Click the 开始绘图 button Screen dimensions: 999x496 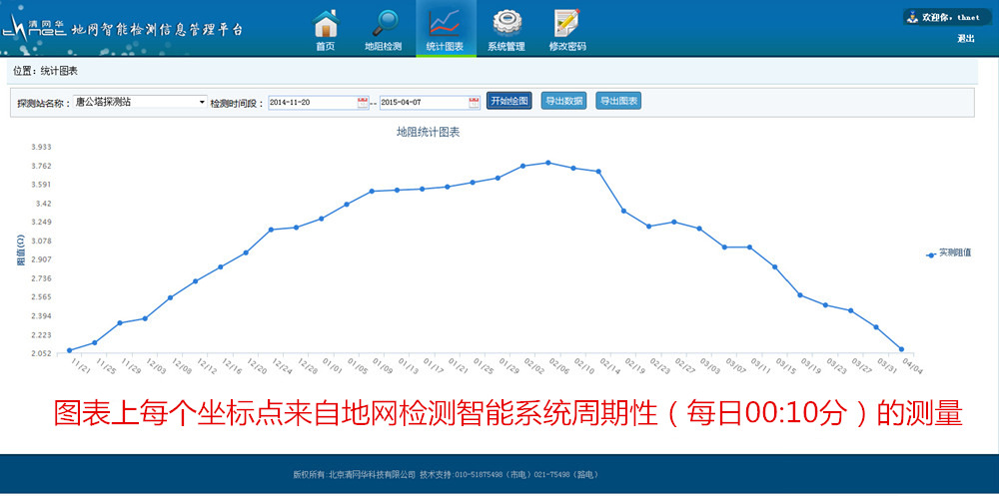509,101
